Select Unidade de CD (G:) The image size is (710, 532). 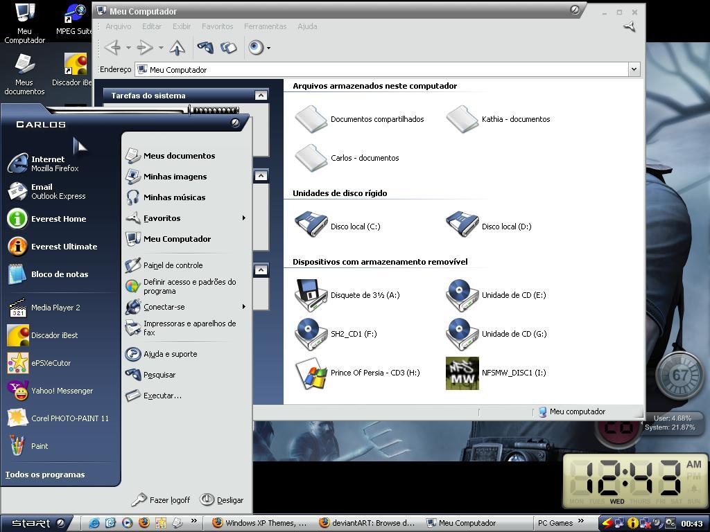(496, 334)
